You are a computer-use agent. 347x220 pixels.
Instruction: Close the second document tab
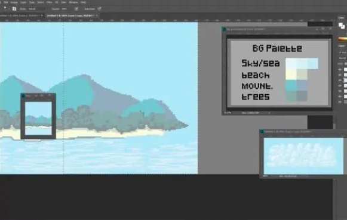pyautogui.click(x=97, y=16)
